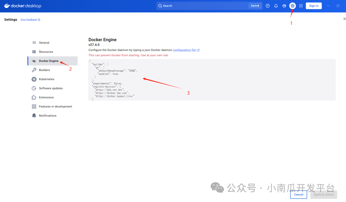Click Apply & restart button

[x=324, y=195]
